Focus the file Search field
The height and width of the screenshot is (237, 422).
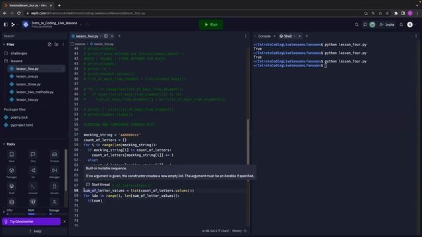34,36
